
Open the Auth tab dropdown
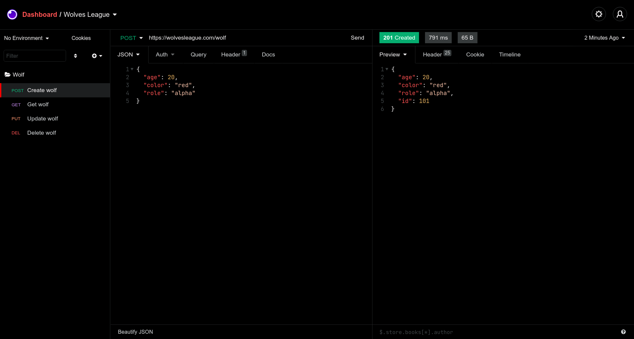click(165, 54)
